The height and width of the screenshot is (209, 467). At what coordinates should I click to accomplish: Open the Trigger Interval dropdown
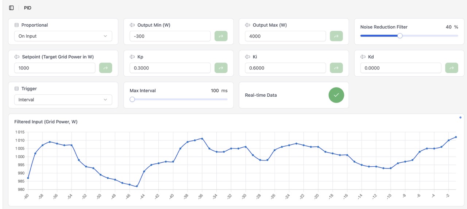pos(63,100)
